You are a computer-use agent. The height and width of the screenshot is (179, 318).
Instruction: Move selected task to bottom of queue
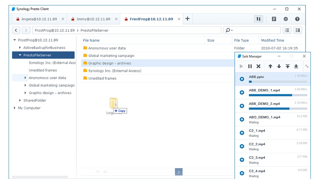[296, 66]
